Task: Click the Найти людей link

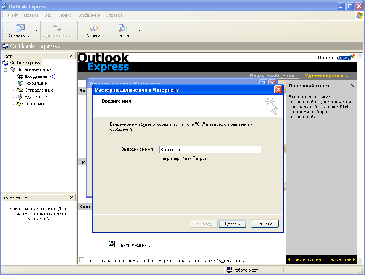Action: 134,245
